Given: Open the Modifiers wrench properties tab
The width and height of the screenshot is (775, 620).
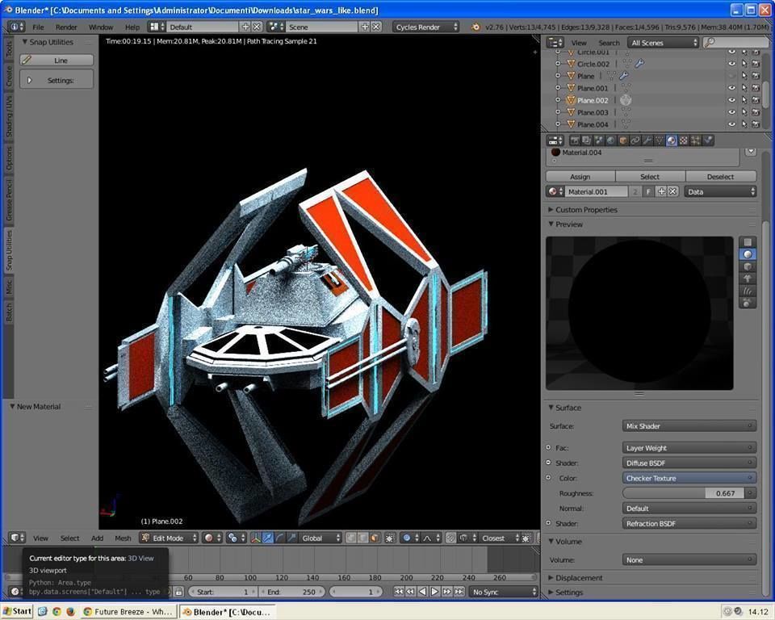Looking at the screenshot, I should 647,141.
